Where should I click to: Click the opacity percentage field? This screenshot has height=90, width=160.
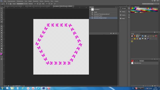(x=35, y=4)
